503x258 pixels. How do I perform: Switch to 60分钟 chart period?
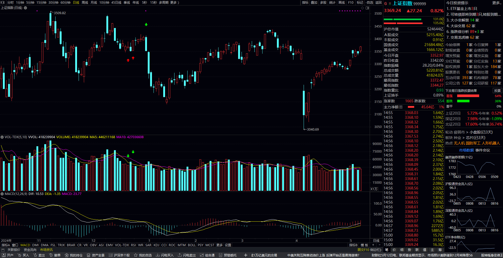click(65, 3)
